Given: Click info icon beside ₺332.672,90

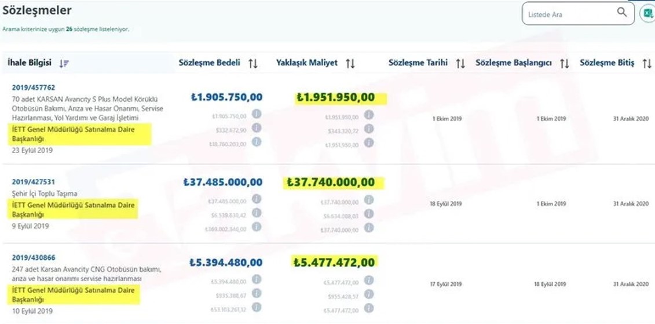Looking at the screenshot, I should 257,128.
